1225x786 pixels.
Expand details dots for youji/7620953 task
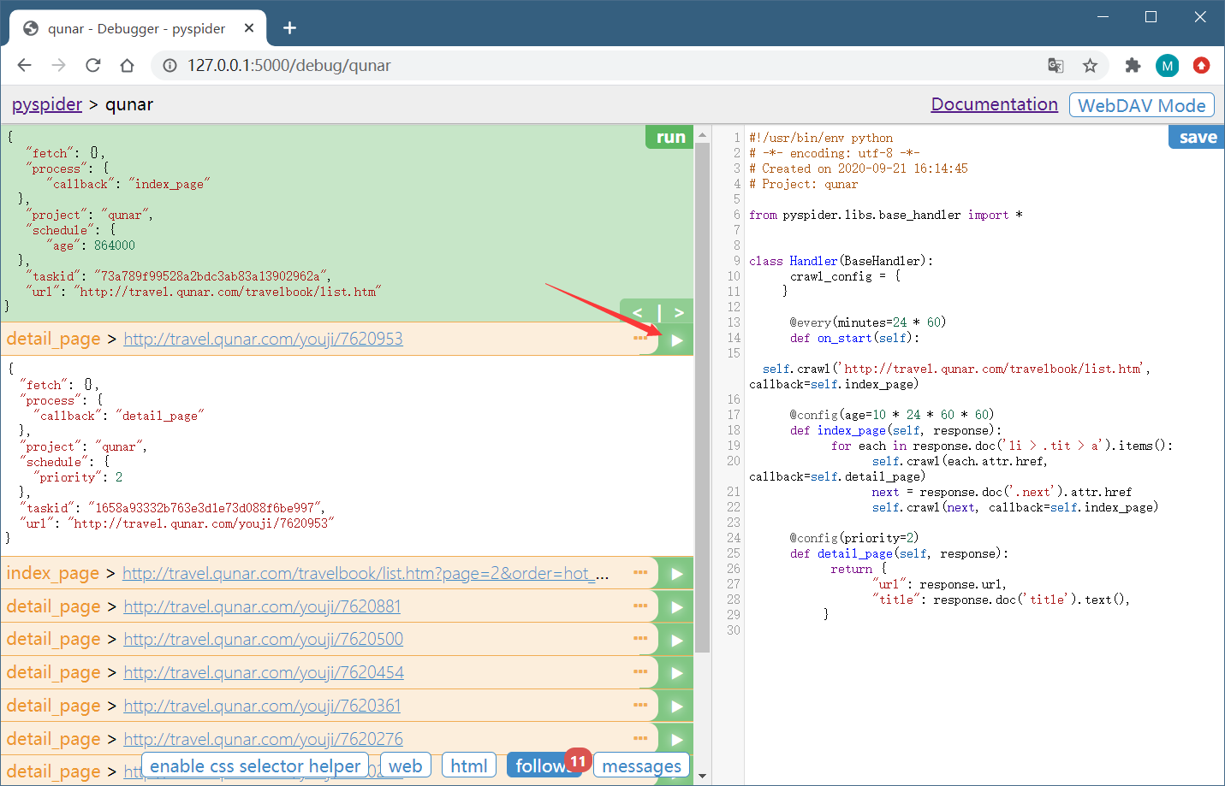click(x=640, y=339)
